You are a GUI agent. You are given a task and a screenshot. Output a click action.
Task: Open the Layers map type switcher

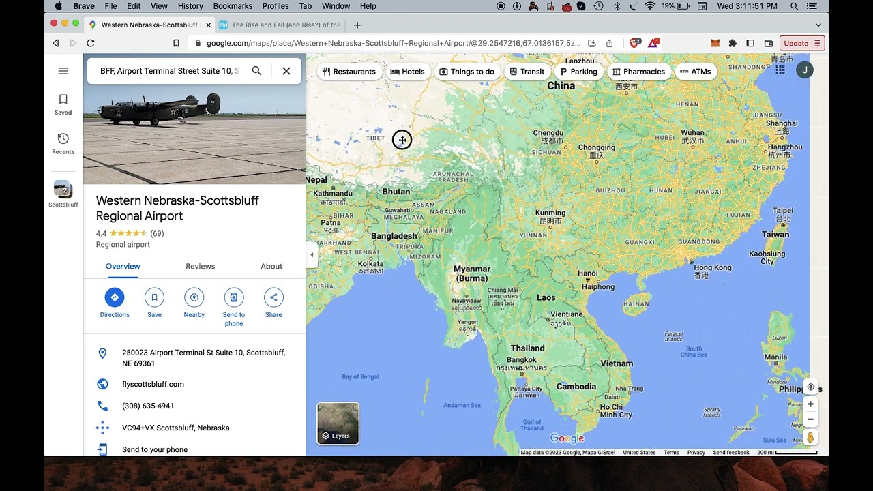338,423
